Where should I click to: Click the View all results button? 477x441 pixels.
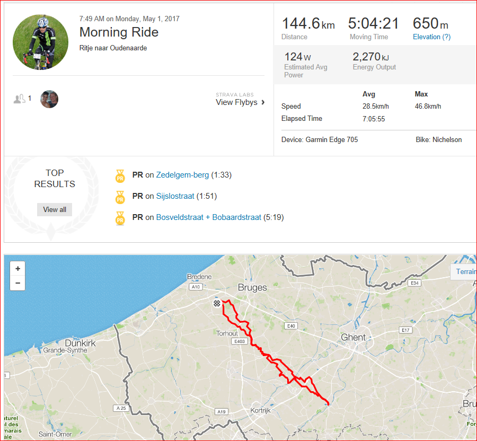point(55,209)
